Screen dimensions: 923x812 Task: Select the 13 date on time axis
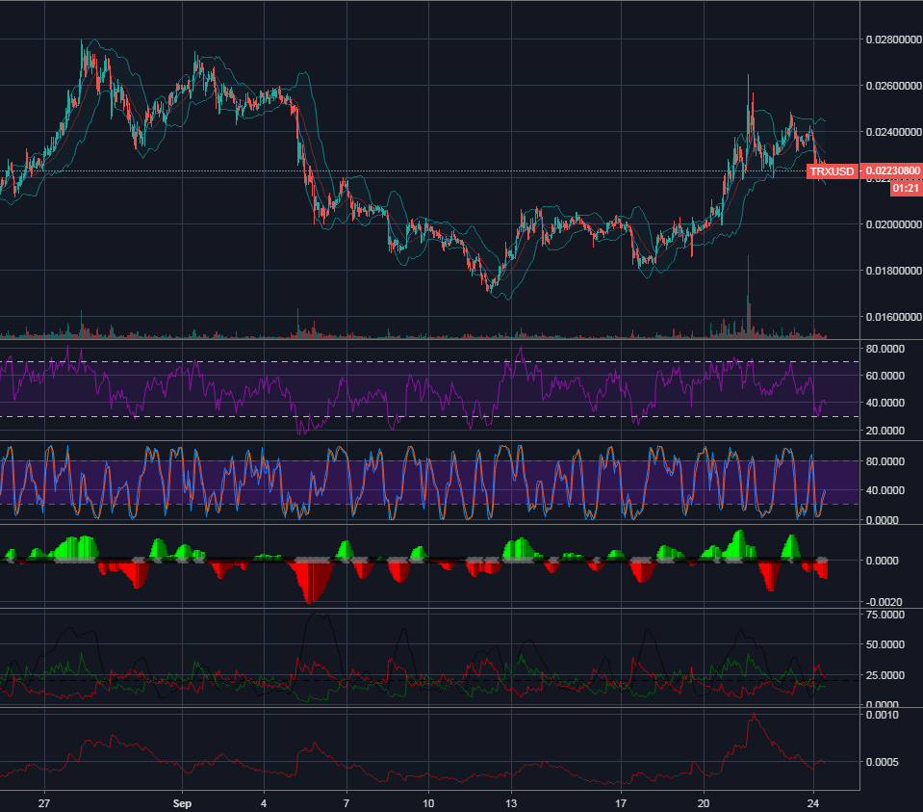pos(511,803)
